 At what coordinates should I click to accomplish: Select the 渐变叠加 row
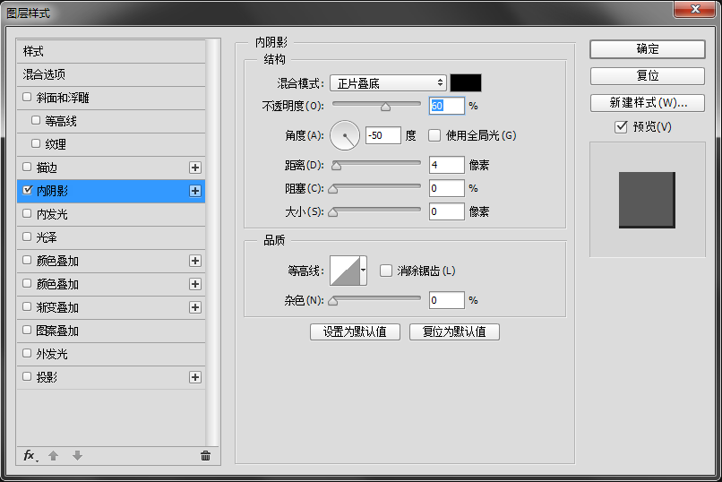111,307
